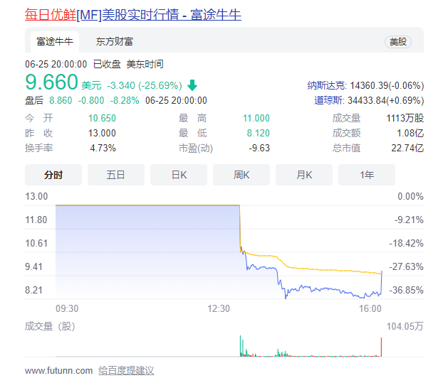Image resolution: width=443 pixels, height=378 pixels.
Task: Click the 8.21 price axis label
Action: coord(33,290)
